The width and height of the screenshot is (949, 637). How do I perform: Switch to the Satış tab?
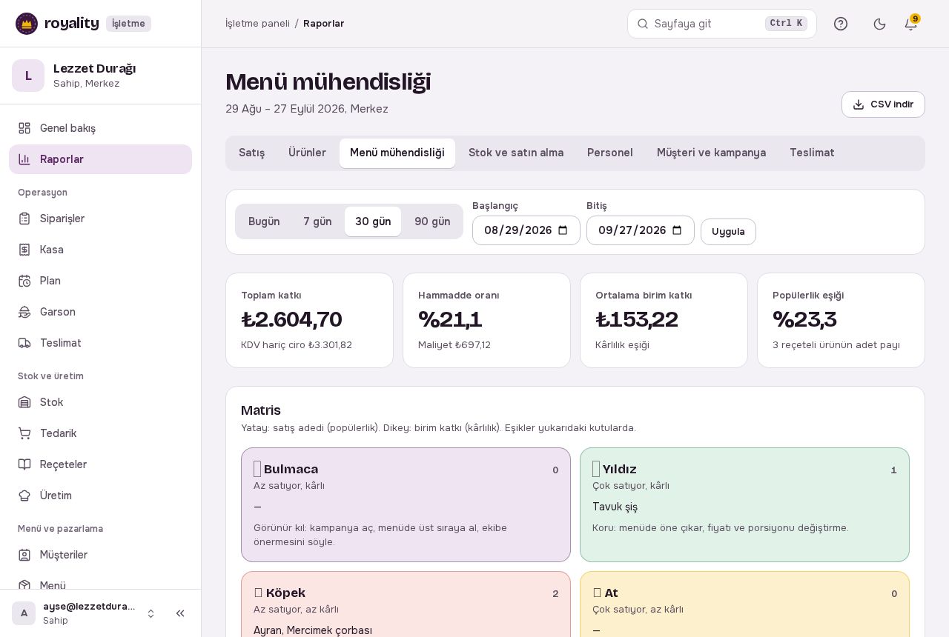pyautogui.click(x=252, y=153)
